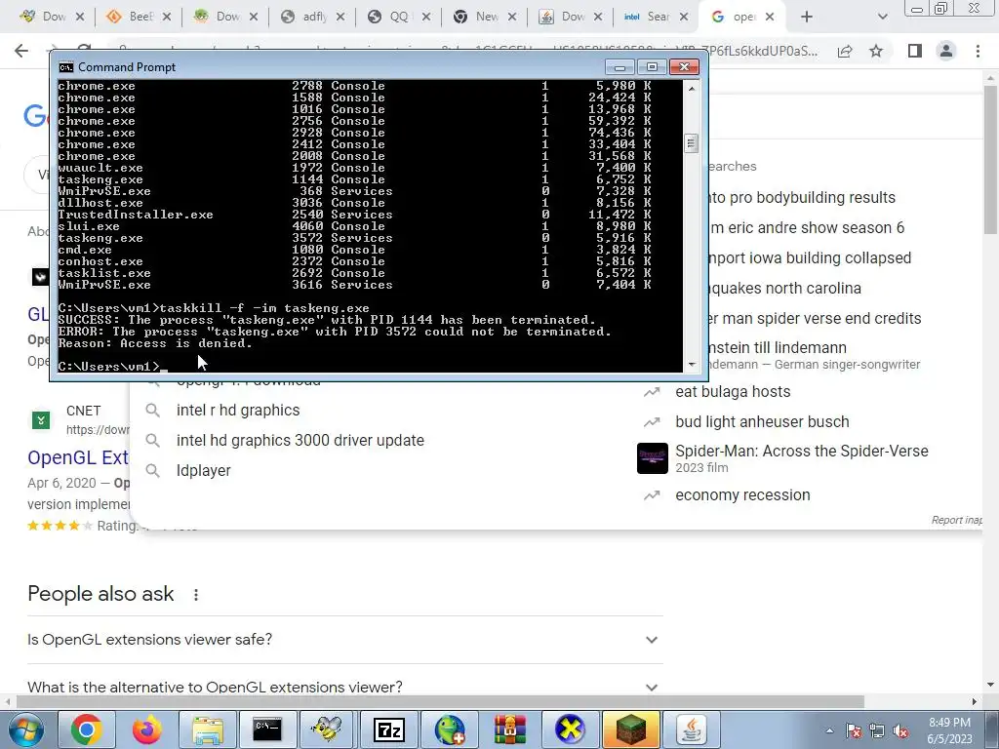Close the BeeB tab

(166, 18)
